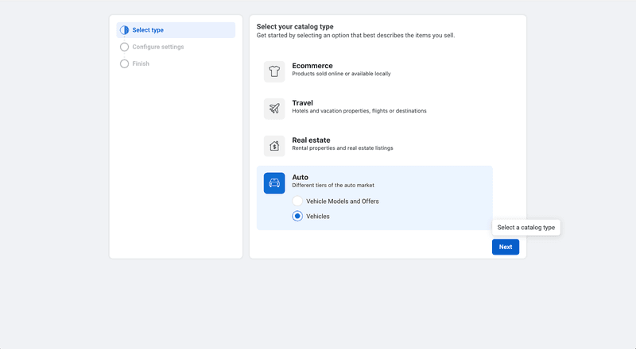Choose the Auto catalog type title
636x349 pixels.
click(x=301, y=178)
